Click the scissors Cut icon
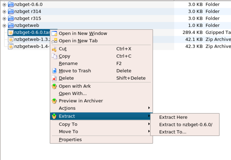The height and width of the screenshot is (160, 231). click(54, 49)
